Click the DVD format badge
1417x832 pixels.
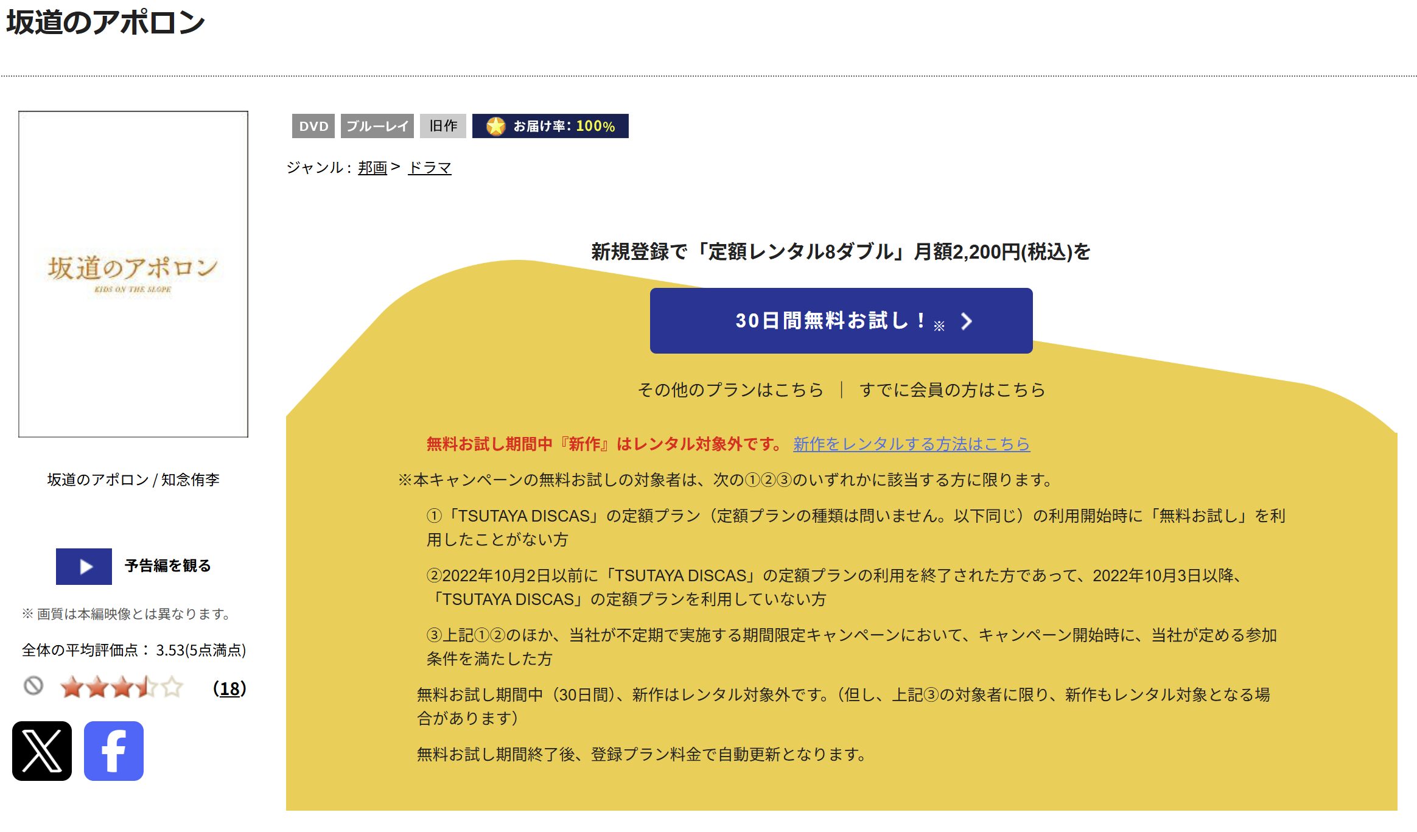click(313, 126)
